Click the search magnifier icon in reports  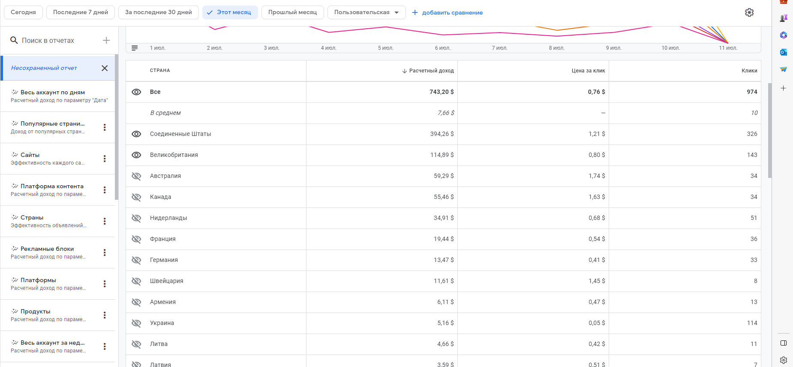(x=14, y=40)
